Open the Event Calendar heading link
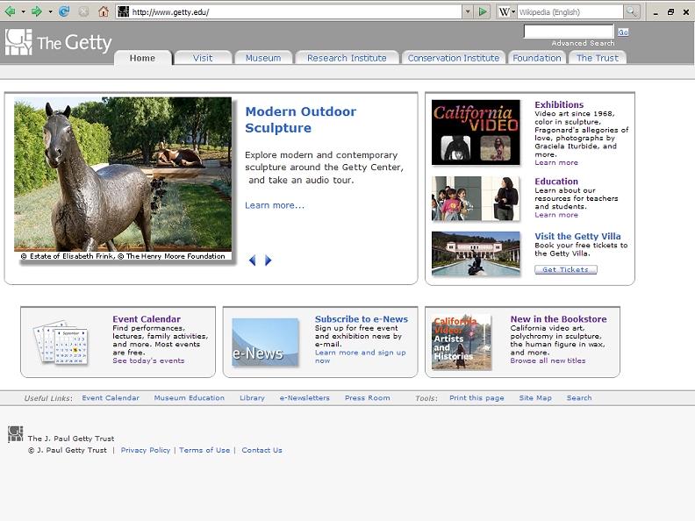695x521 pixels. point(147,319)
